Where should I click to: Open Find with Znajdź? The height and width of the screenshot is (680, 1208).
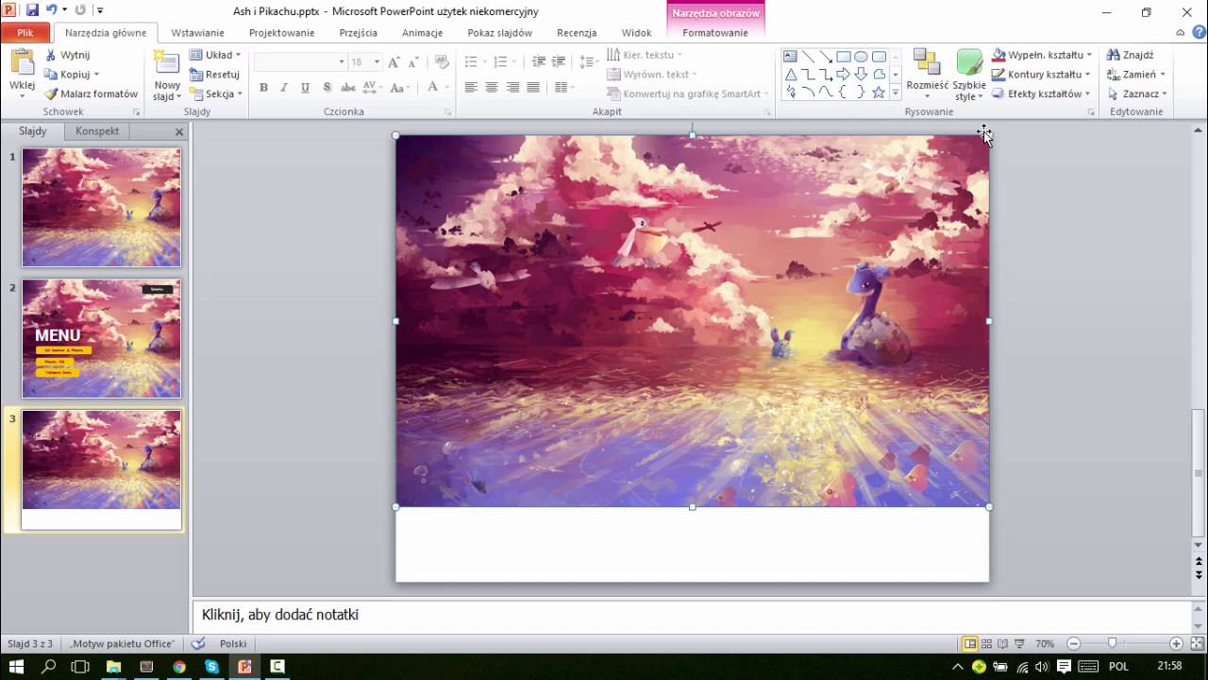[x=1131, y=55]
